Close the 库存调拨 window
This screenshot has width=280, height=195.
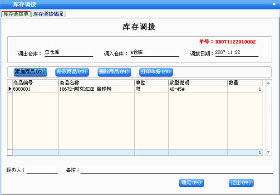point(274,4)
